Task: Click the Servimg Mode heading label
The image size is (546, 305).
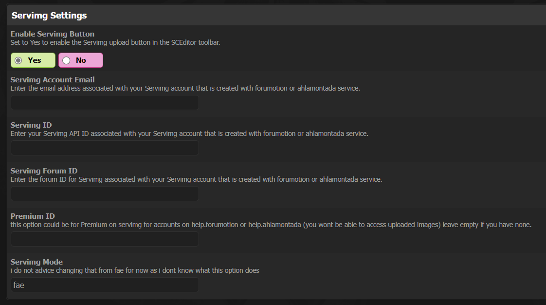Action: pyautogui.click(x=36, y=262)
